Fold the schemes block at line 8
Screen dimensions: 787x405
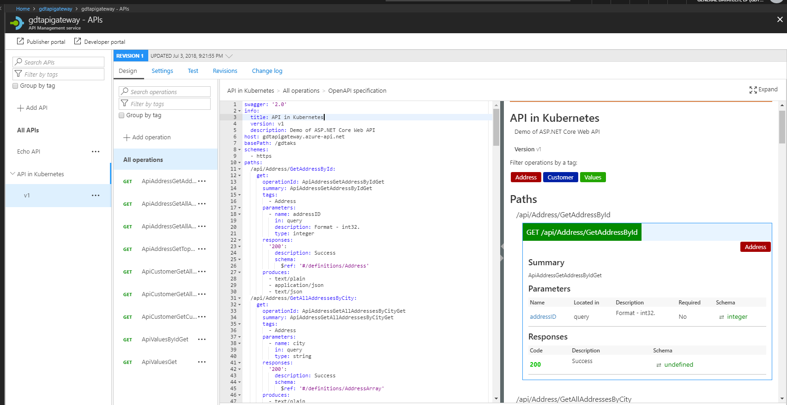pyautogui.click(x=239, y=149)
